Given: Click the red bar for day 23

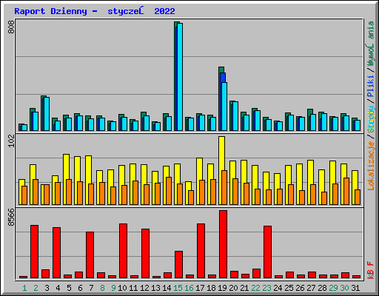Looking at the screenshot, I should point(267,252).
